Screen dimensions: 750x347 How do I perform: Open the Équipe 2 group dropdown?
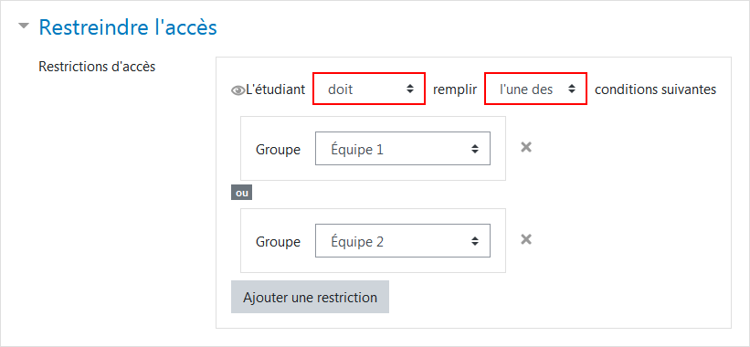[x=403, y=241]
